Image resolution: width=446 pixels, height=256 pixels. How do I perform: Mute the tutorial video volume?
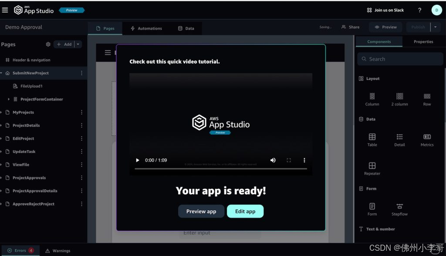click(273, 160)
